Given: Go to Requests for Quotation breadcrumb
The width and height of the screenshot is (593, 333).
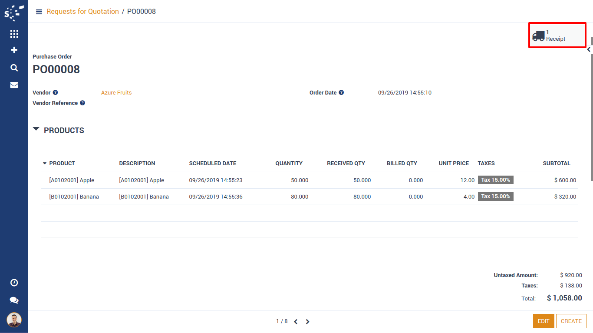Looking at the screenshot, I should click(x=82, y=12).
